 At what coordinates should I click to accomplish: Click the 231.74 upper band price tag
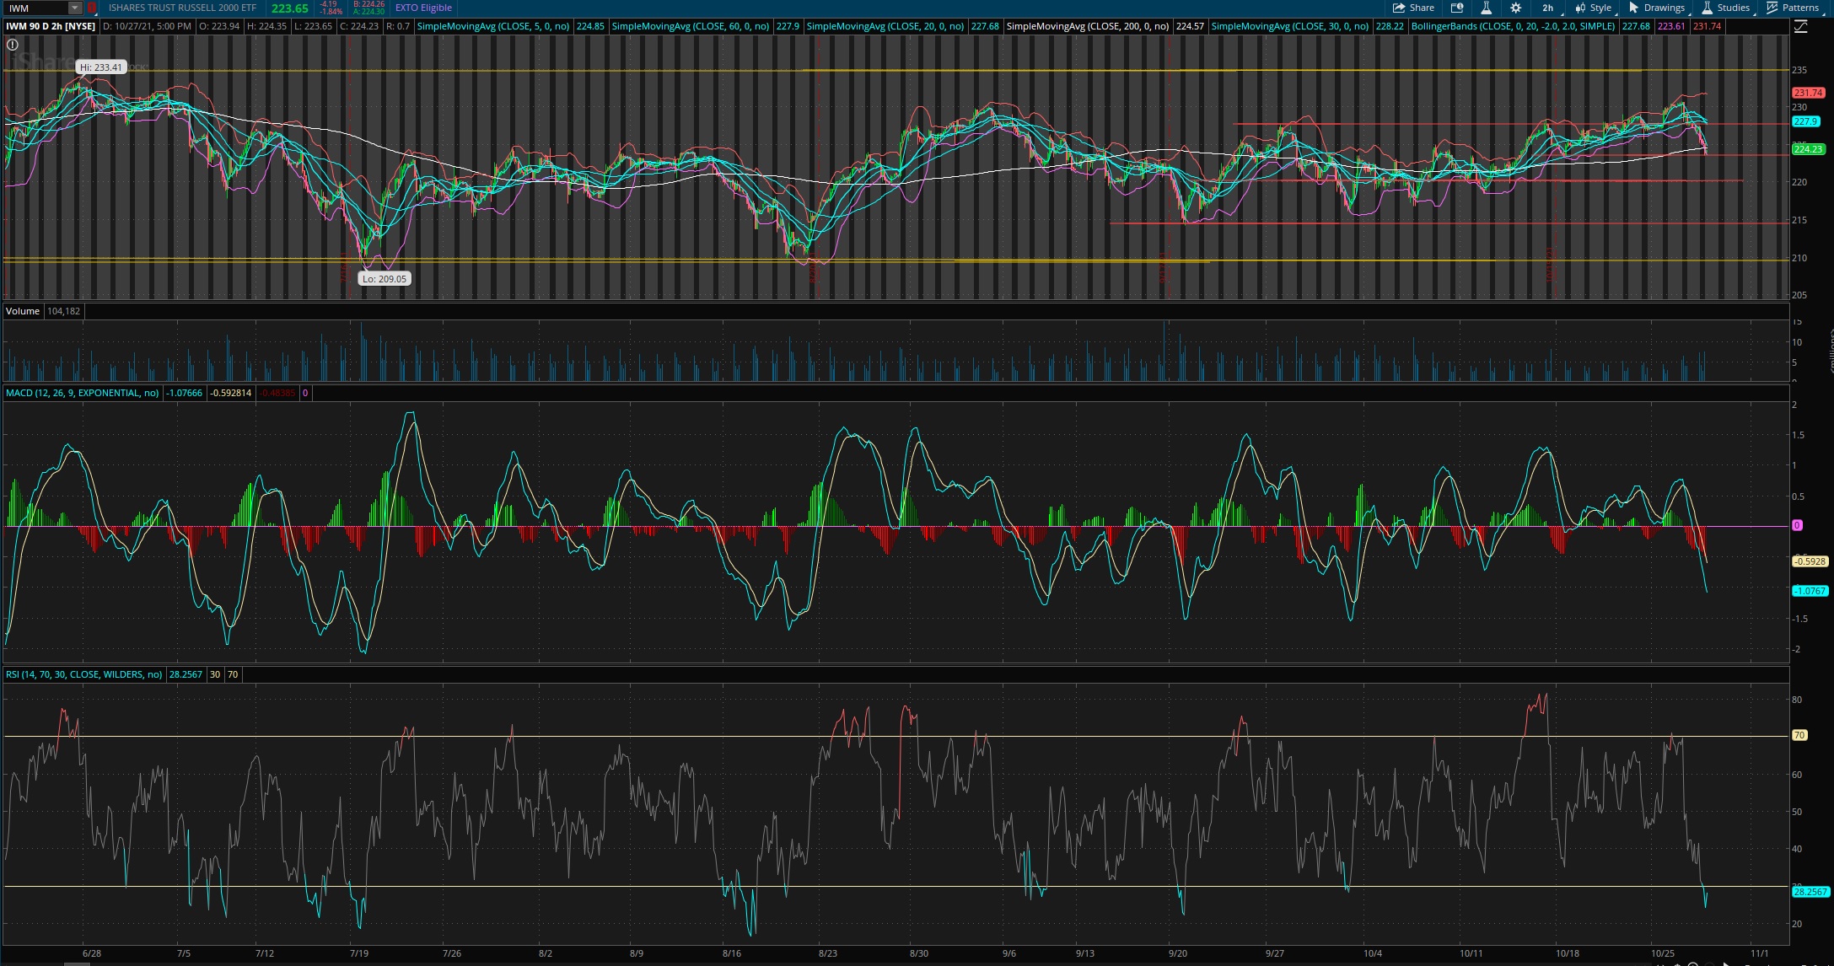[x=1808, y=93]
